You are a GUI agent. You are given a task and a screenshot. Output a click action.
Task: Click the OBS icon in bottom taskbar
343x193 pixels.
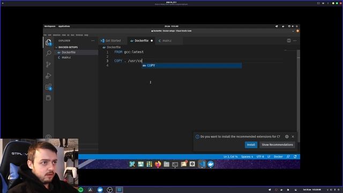point(109,190)
